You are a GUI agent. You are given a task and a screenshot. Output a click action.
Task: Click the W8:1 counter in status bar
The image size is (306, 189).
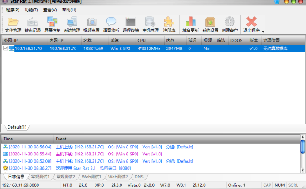[181, 185]
